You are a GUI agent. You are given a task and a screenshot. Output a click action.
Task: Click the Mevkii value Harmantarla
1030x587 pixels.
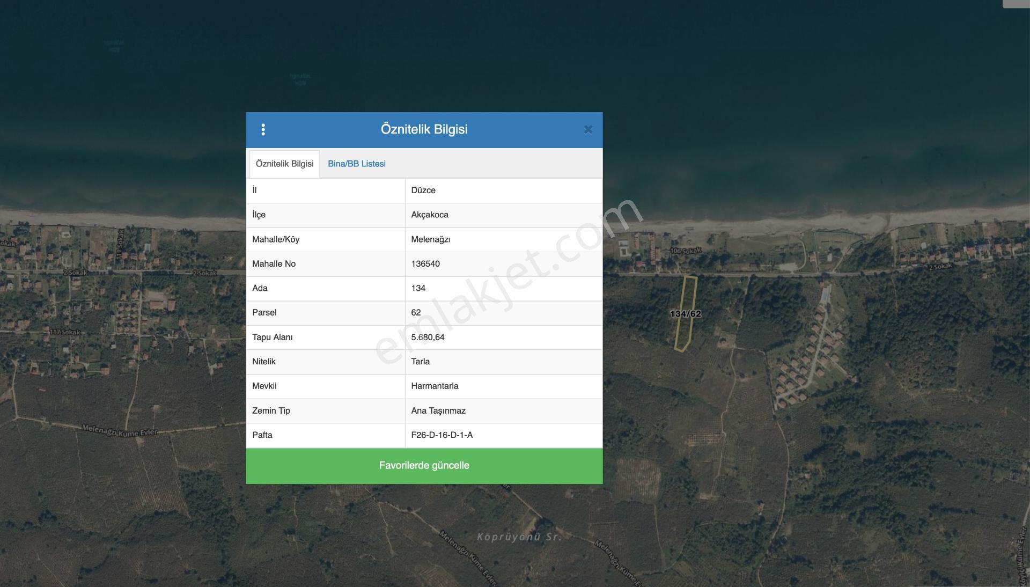coord(434,386)
